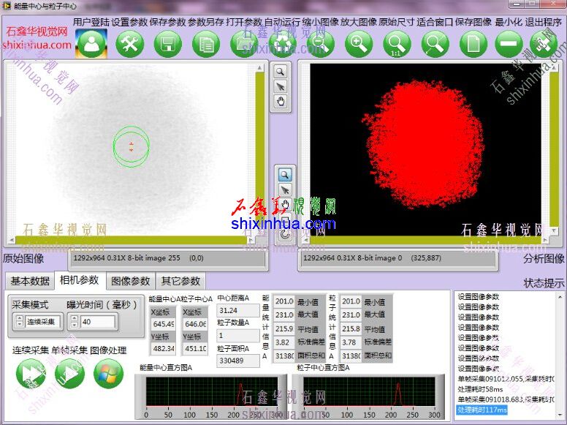This screenshot has width=567, height=425.
Task: Select pointer tool for analysis image
Action: [285, 190]
